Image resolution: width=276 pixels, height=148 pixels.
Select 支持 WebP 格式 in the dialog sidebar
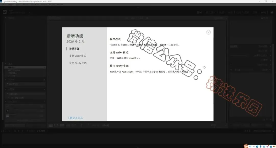(78, 56)
